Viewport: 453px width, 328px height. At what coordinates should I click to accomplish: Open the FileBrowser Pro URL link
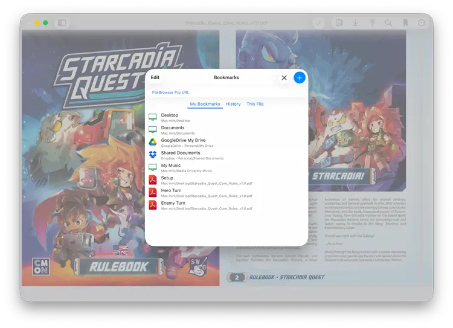[170, 92]
